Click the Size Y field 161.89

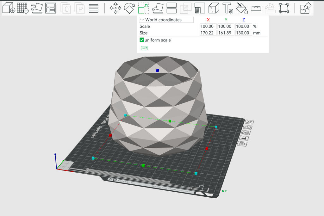[x=226, y=33]
